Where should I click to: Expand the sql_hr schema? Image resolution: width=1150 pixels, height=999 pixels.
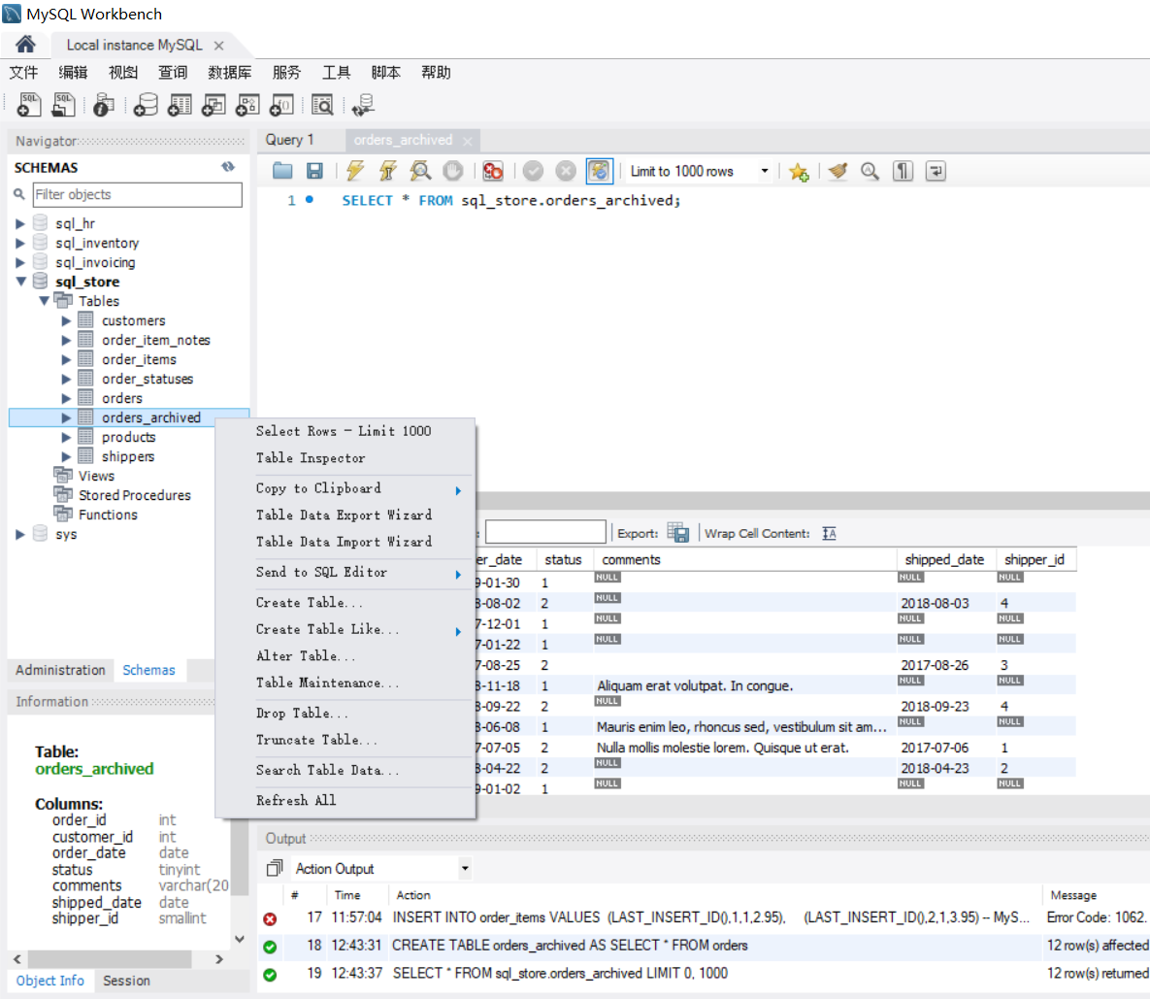tap(20, 223)
